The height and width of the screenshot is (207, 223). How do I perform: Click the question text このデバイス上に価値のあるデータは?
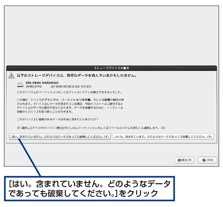(58, 119)
